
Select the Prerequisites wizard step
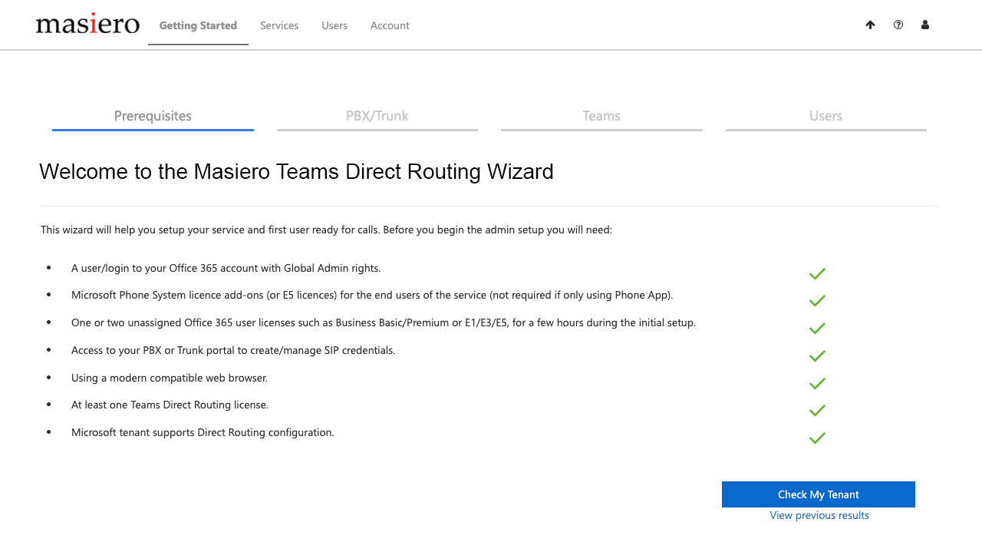pos(153,117)
